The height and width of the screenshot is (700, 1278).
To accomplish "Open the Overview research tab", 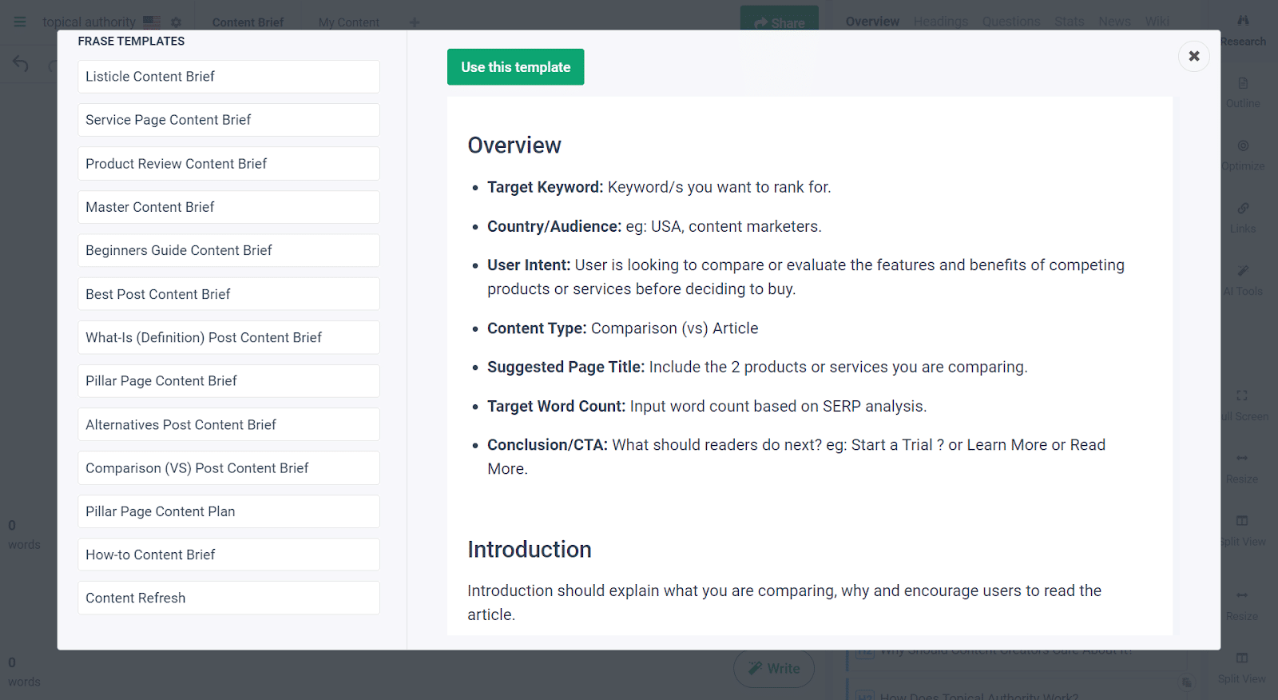I will (x=872, y=22).
